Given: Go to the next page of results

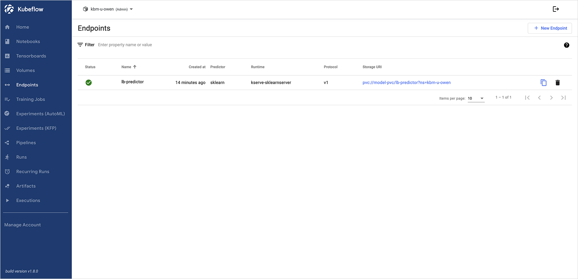Looking at the screenshot, I should point(551,98).
